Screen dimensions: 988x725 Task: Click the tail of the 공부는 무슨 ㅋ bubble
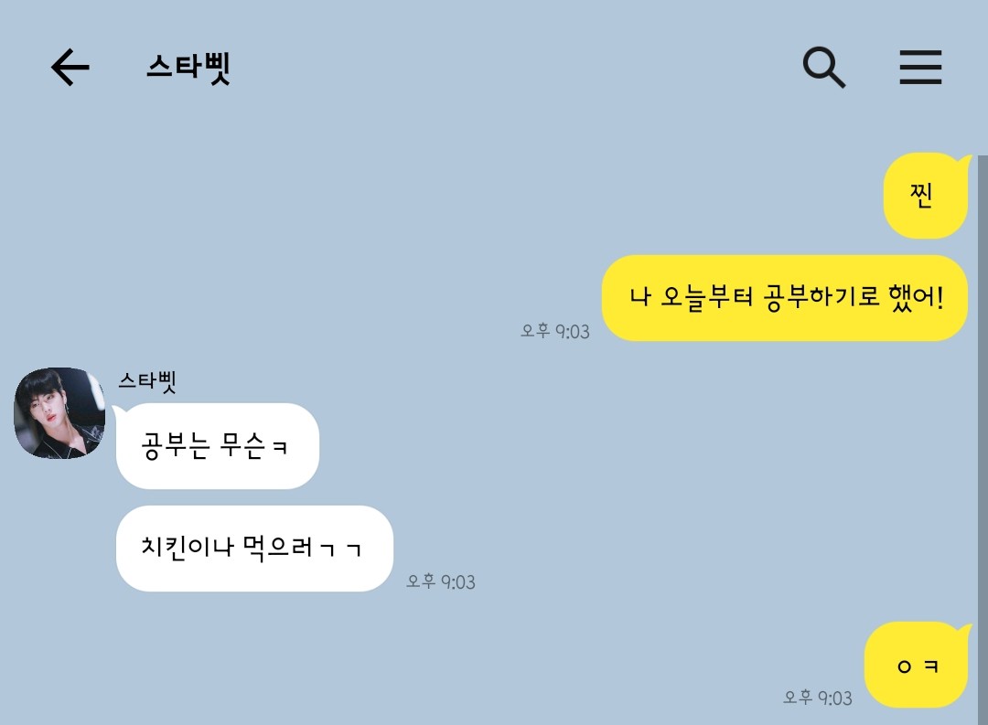coord(118,410)
